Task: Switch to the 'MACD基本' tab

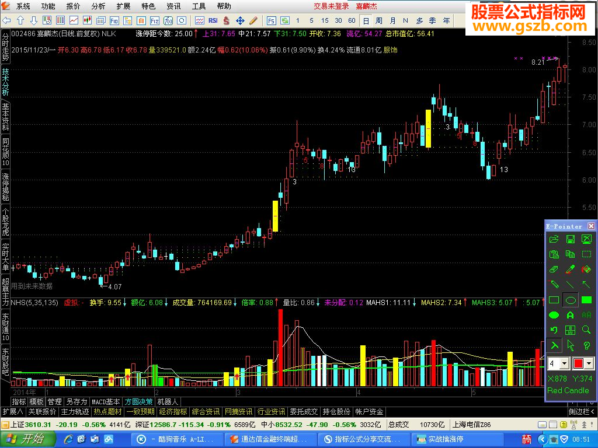Action: (106, 401)
